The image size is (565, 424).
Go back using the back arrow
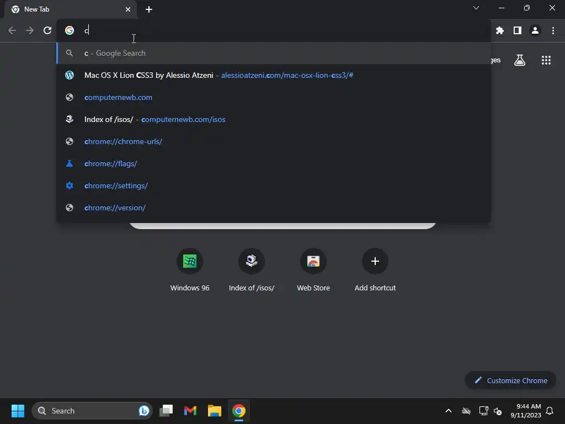click(x=12, y=31)
